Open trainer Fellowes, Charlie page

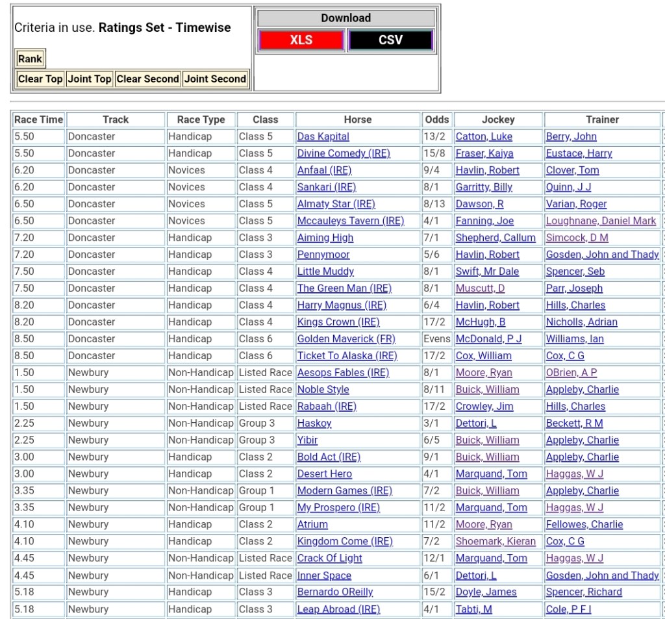coord(584,525)
